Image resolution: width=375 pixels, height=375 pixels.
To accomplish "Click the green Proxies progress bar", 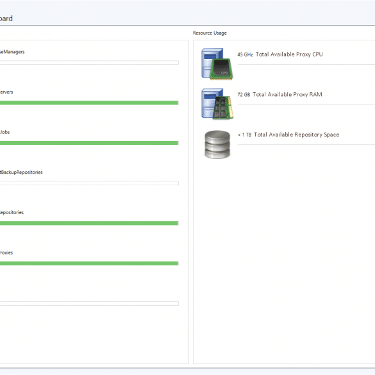I will (x=89, y=263).
